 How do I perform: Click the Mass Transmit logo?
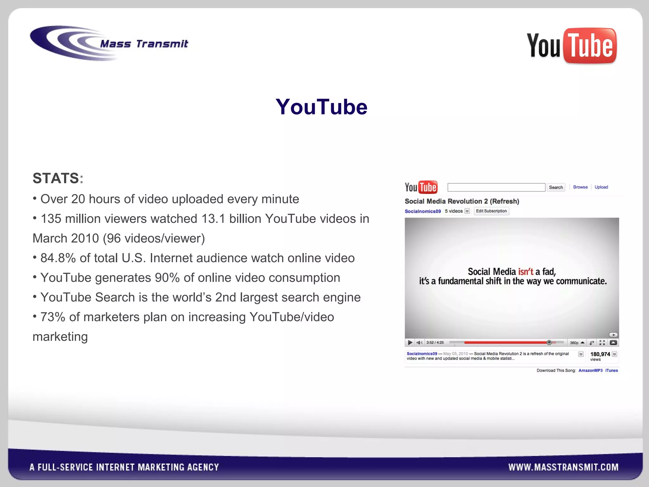(109, 43)
